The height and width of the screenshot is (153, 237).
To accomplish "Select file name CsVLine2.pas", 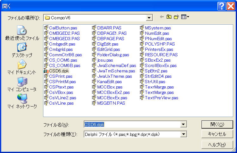I will pos(62,98).
